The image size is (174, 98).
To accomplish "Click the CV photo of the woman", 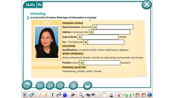I will [x=46, y=42].
